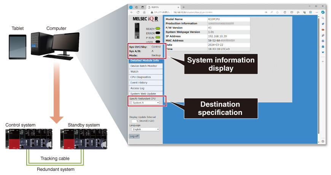Open a new browser tab
The height and width of the screenshot is (175, 331).
183,7
